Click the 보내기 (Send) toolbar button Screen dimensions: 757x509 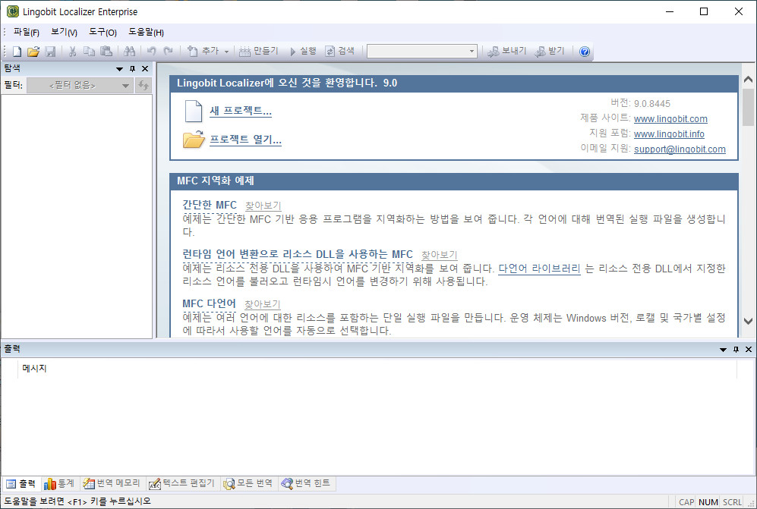(x=507, y=51)
